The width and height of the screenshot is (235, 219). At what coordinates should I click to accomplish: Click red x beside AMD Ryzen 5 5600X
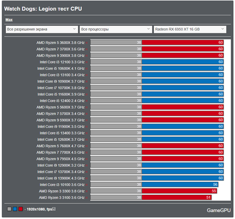(x=86, y=107)
